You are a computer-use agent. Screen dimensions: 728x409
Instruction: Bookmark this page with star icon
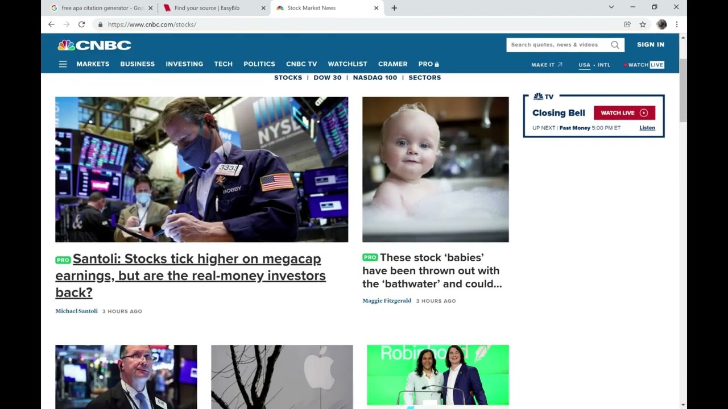643,24
